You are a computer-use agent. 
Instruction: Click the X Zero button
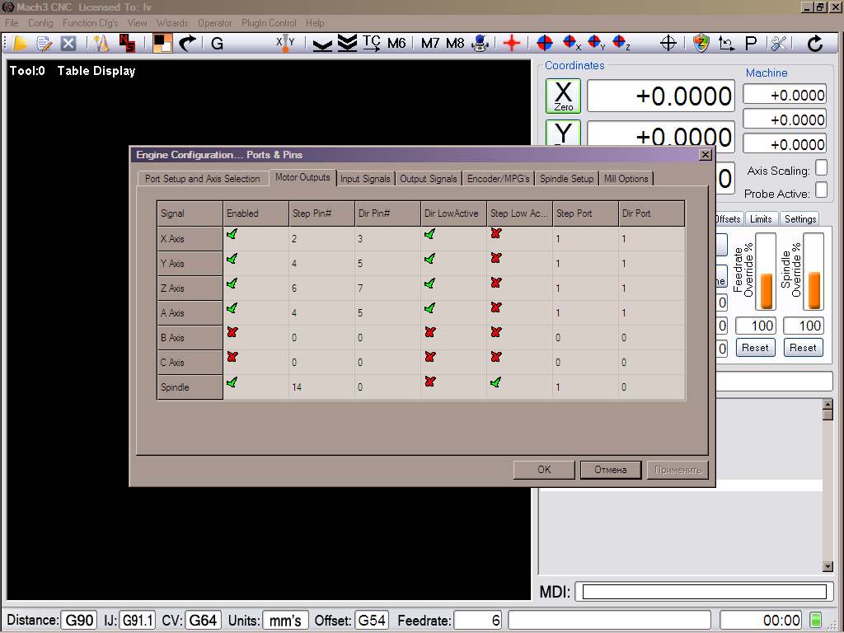point(563,96)
